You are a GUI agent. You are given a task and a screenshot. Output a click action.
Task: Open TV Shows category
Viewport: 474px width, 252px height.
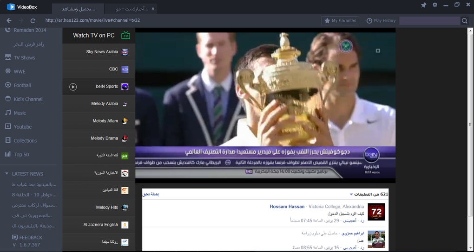coord(24,57)
